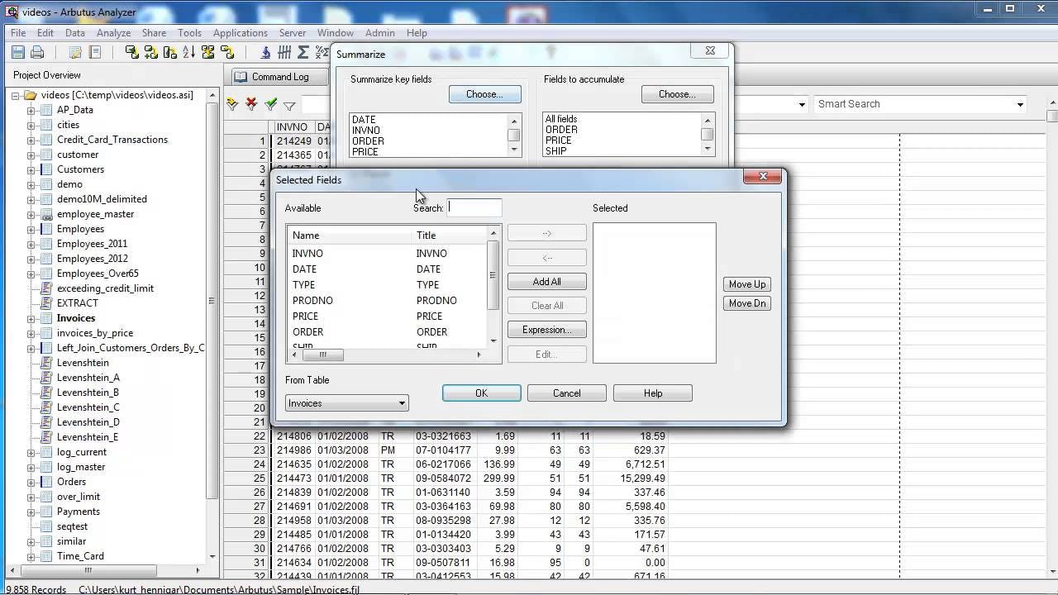Select the Sort Ascending toolbar icon
This screenshot has height=595, width=1058.
point(189,52)
